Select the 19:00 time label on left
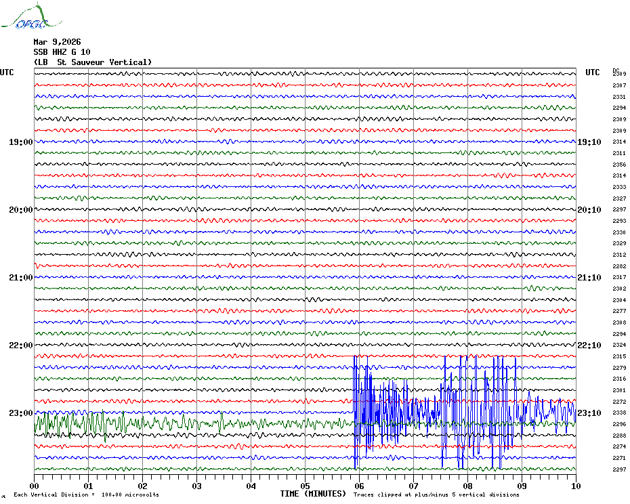Screen dimensions: 630x504 point(20,142)
